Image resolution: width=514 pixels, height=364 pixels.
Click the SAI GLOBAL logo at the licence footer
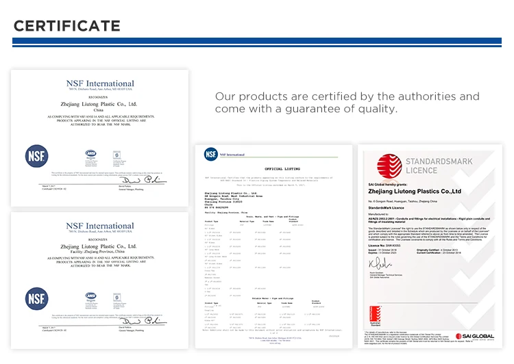(x=475, y=336)
